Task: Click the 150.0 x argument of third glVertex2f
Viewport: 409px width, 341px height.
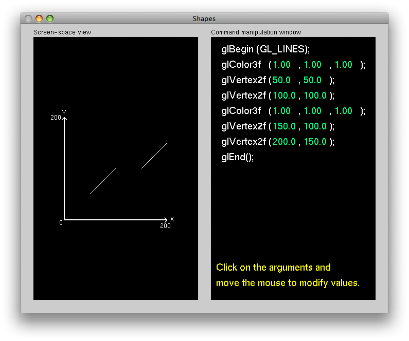Action: pos(284,126)
